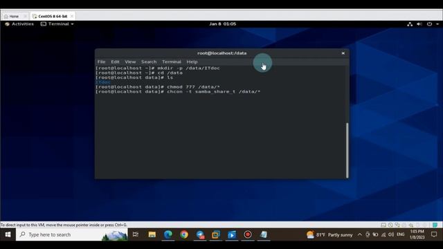443x249 pixels.
Task: Click the ITdoc directory listing
Action: coord(103,82)
